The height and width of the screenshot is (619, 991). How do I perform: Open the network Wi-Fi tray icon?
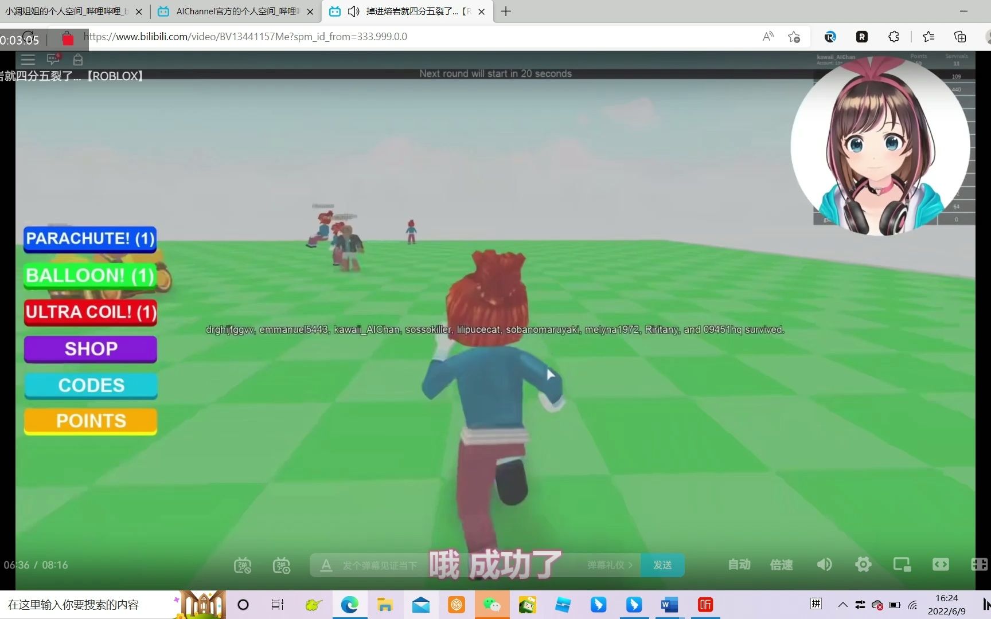[912, 605]
